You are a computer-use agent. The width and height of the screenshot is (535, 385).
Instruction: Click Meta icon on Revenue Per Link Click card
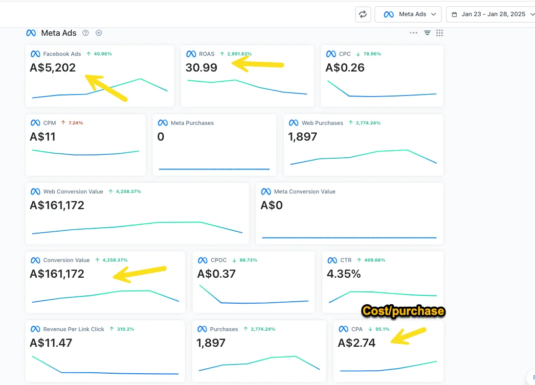36,329
